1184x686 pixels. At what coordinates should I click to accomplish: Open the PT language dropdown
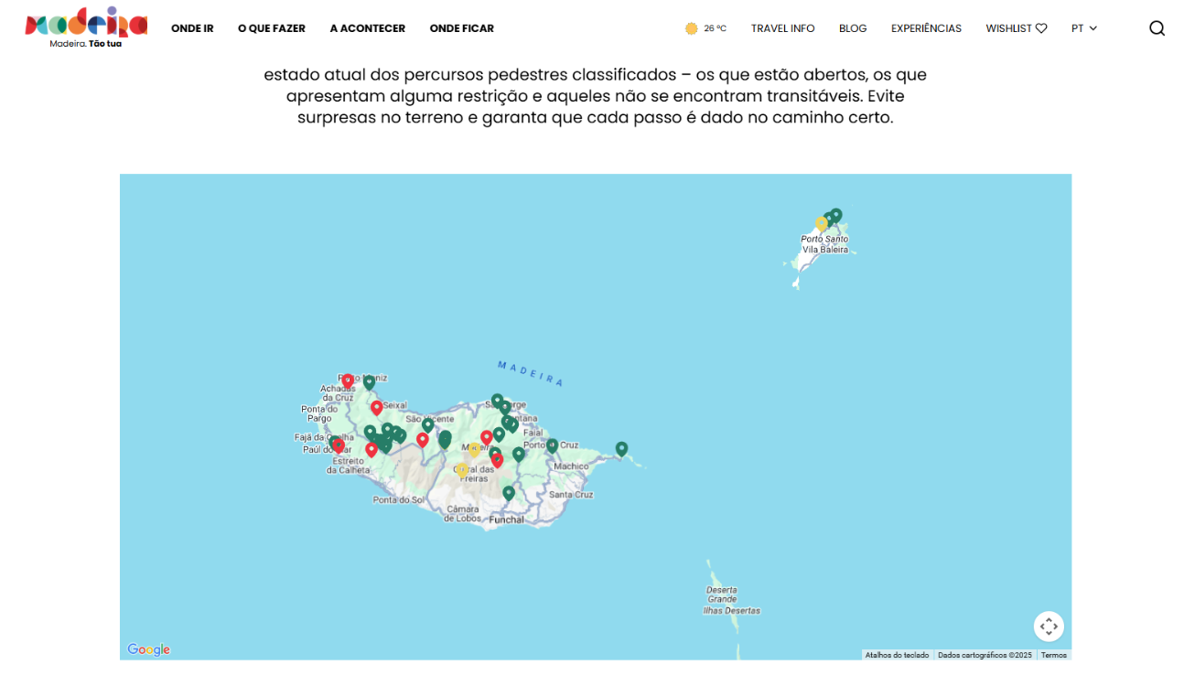(x=1084, y=28)
